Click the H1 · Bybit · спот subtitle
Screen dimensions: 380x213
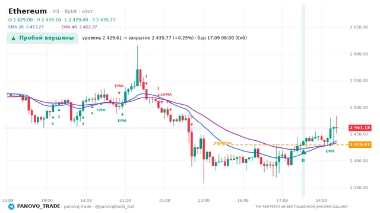(x=71, y=11)
